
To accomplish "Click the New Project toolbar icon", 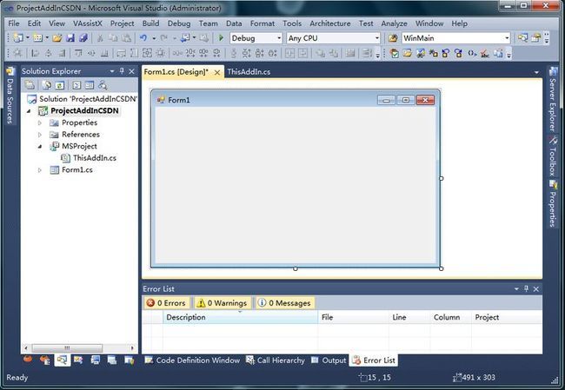I will [18, 38].
